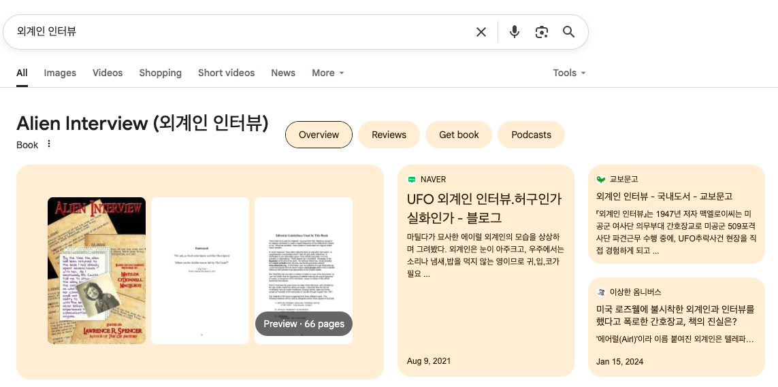778x387 pixels.
Task: Open the Foreword page preview thumbnail
Action: (x=200, y=271)
